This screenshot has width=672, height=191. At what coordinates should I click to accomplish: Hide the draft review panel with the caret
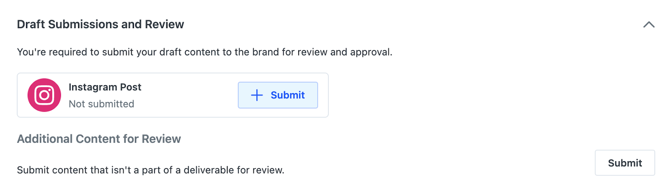tap(648, 24)
